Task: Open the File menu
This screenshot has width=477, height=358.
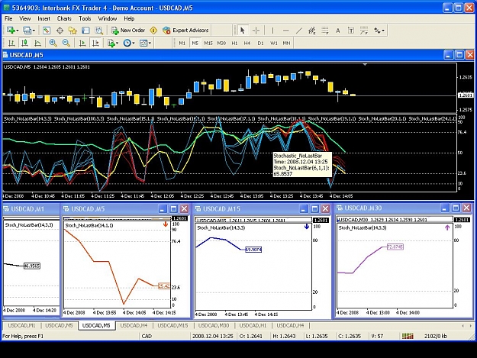Action: [8, 18]
